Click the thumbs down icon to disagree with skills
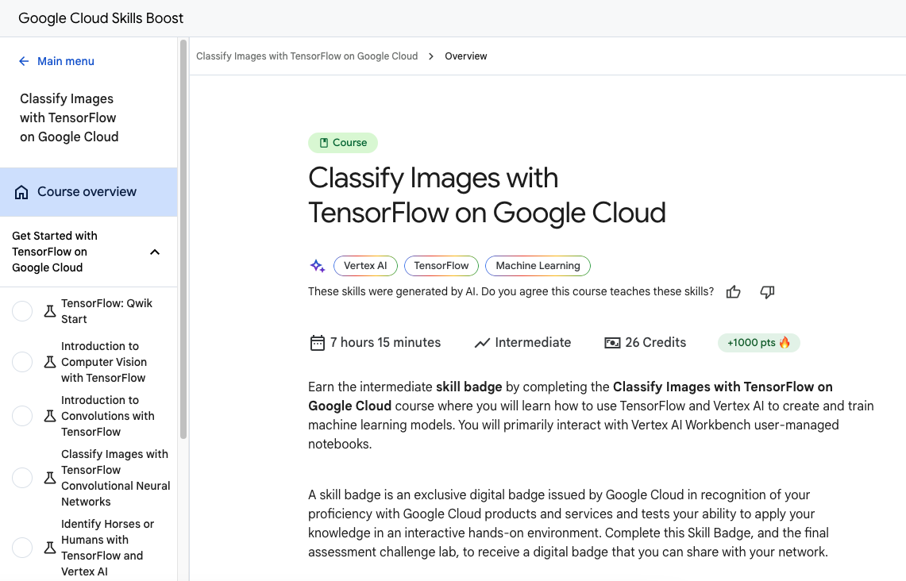The image size is (906, 581). click(x=767, y=291)
